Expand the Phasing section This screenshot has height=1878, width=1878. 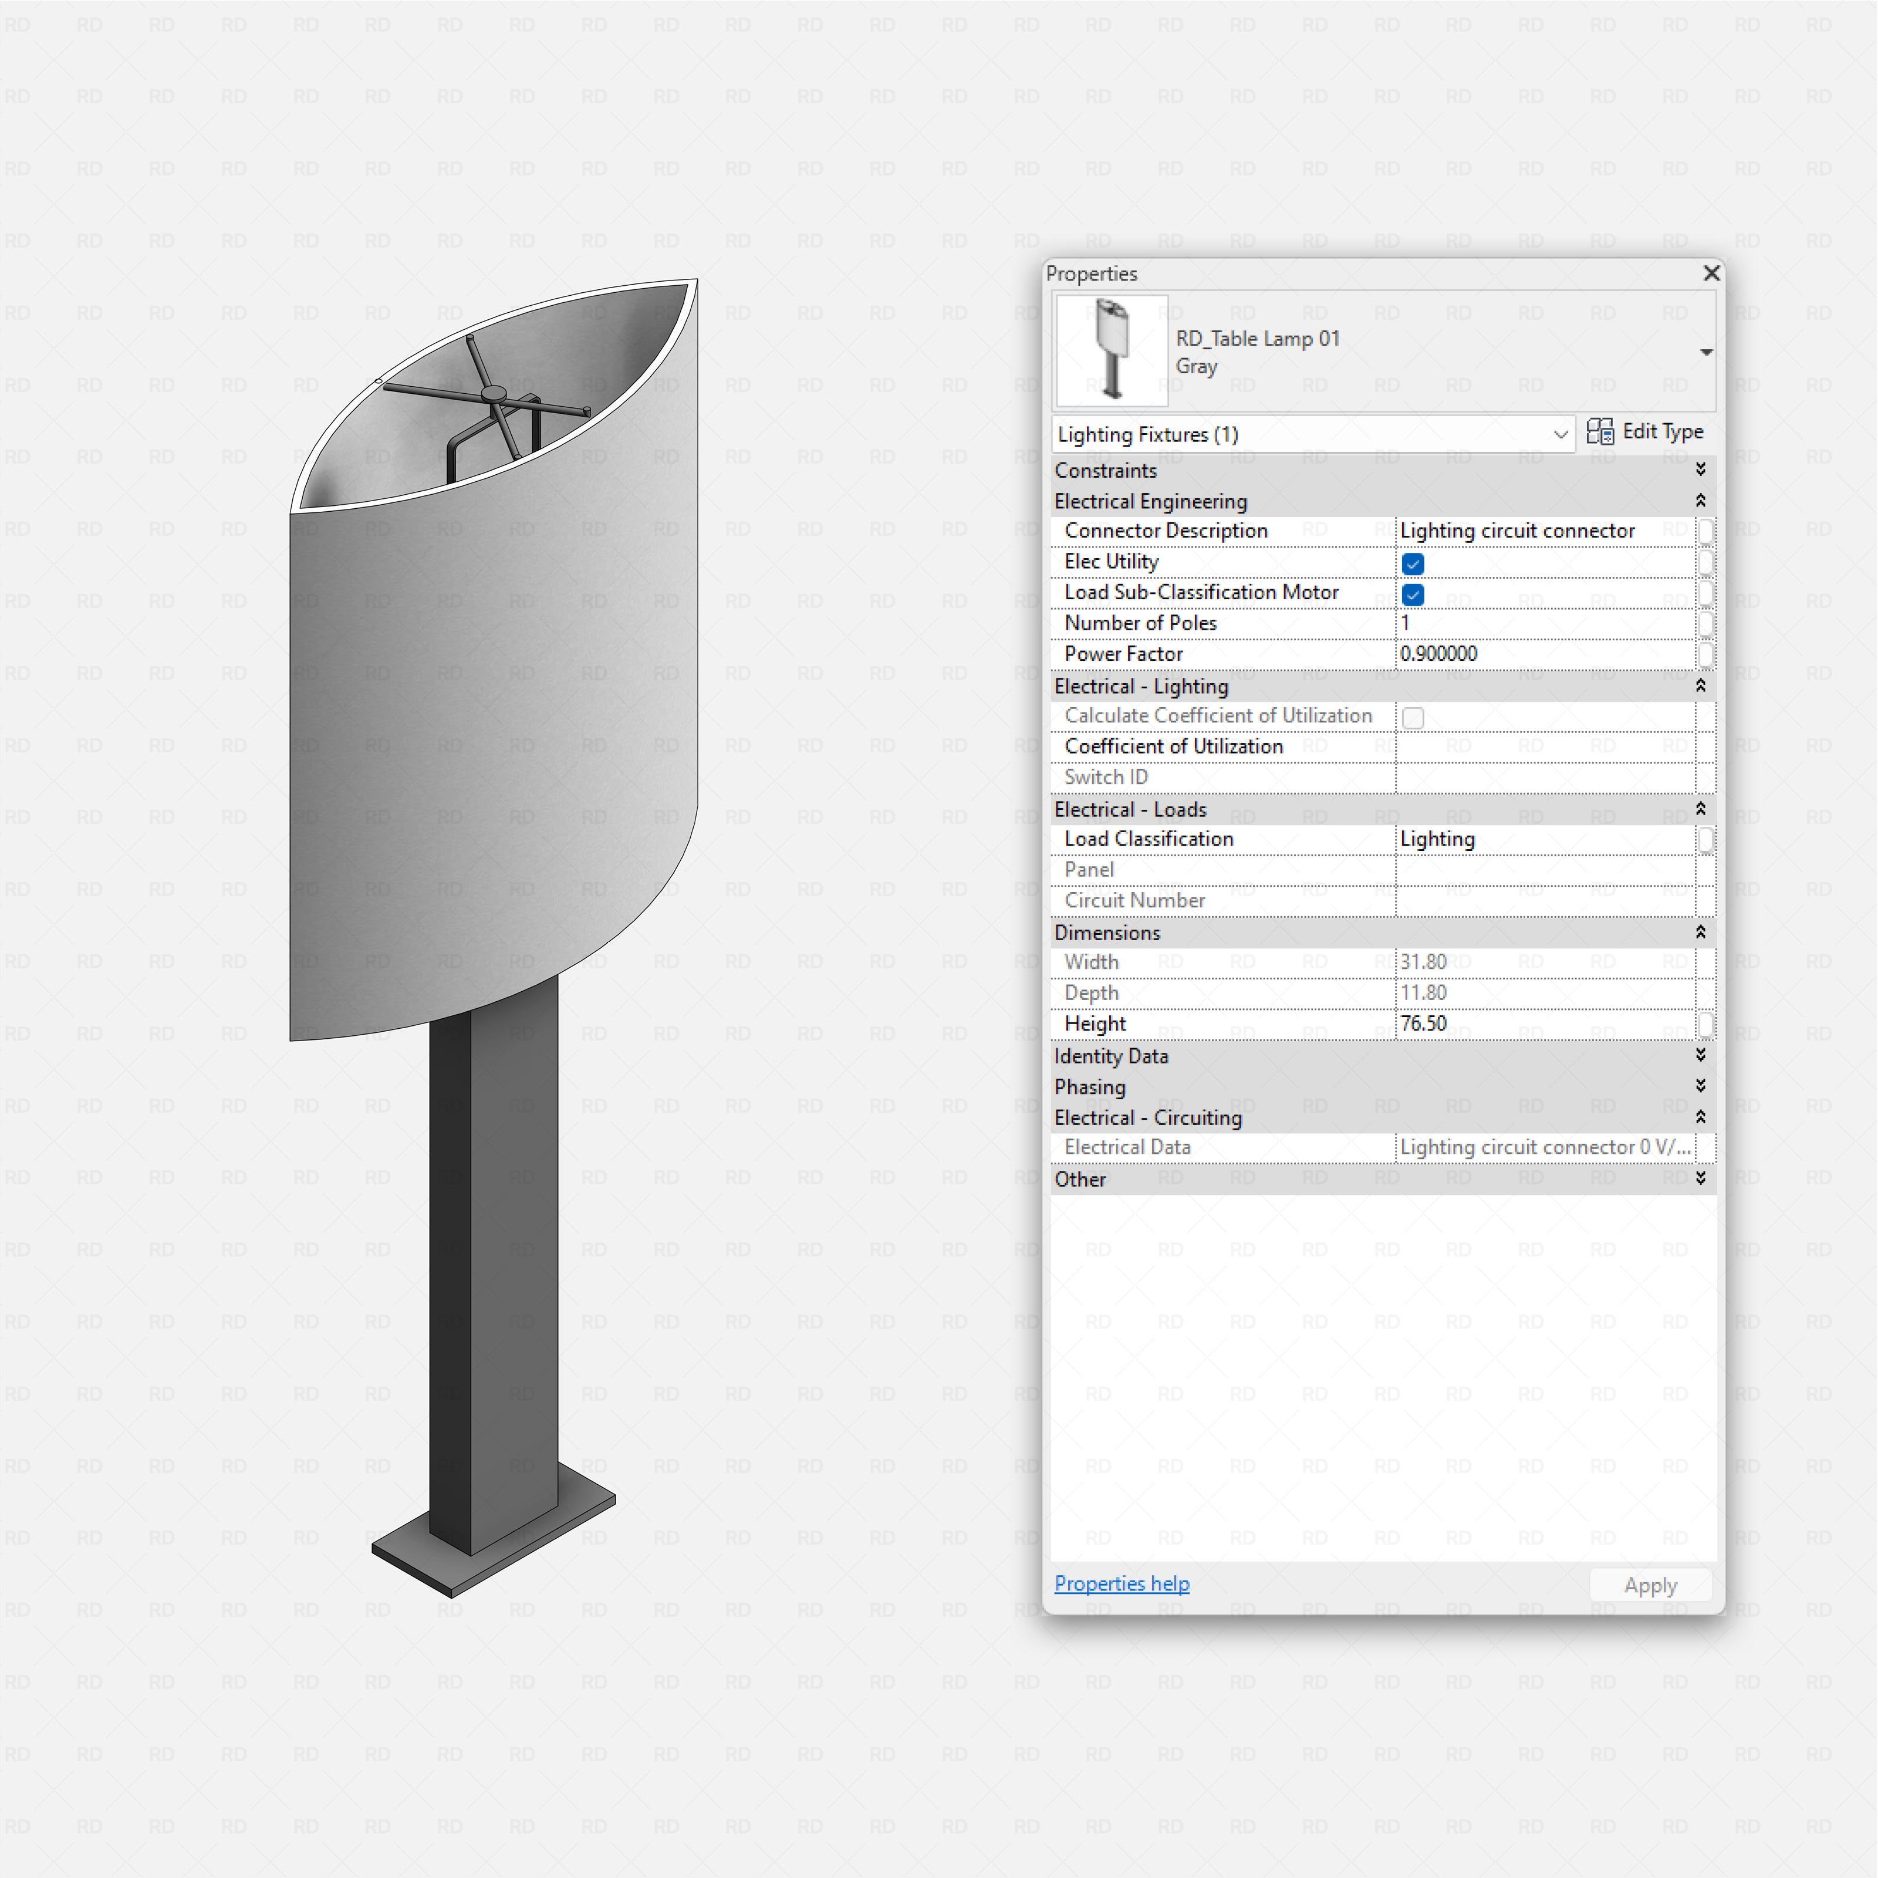point(1700,1086)
